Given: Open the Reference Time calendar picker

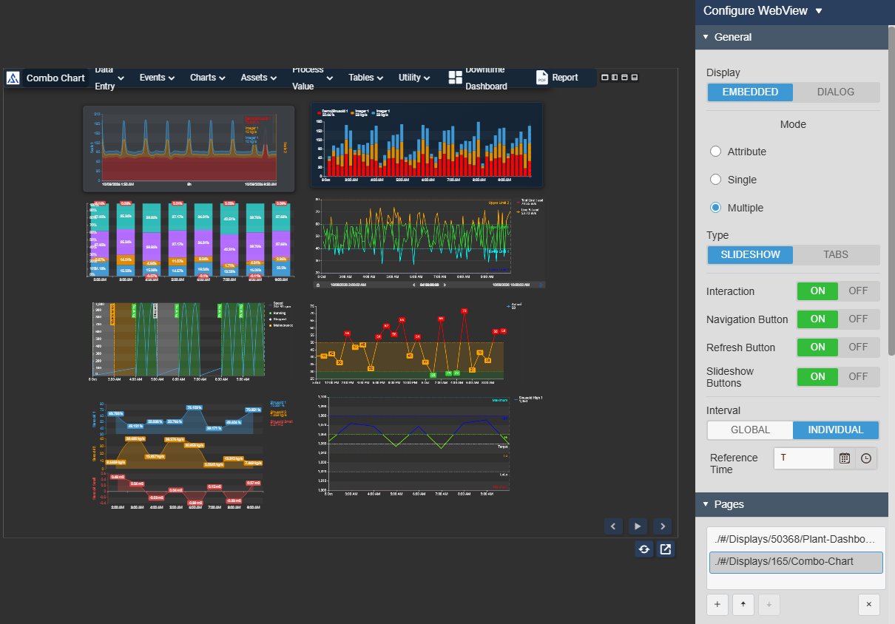Looking at the screenshot, I should pyautogui.click(x=844, y=458).
